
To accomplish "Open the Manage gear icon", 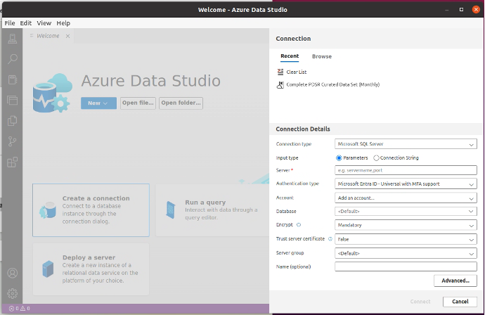I will [x=12, y=293].
